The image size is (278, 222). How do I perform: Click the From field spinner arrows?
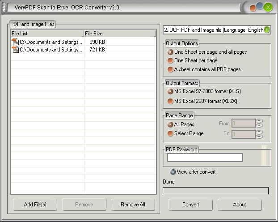click(259, 123)
